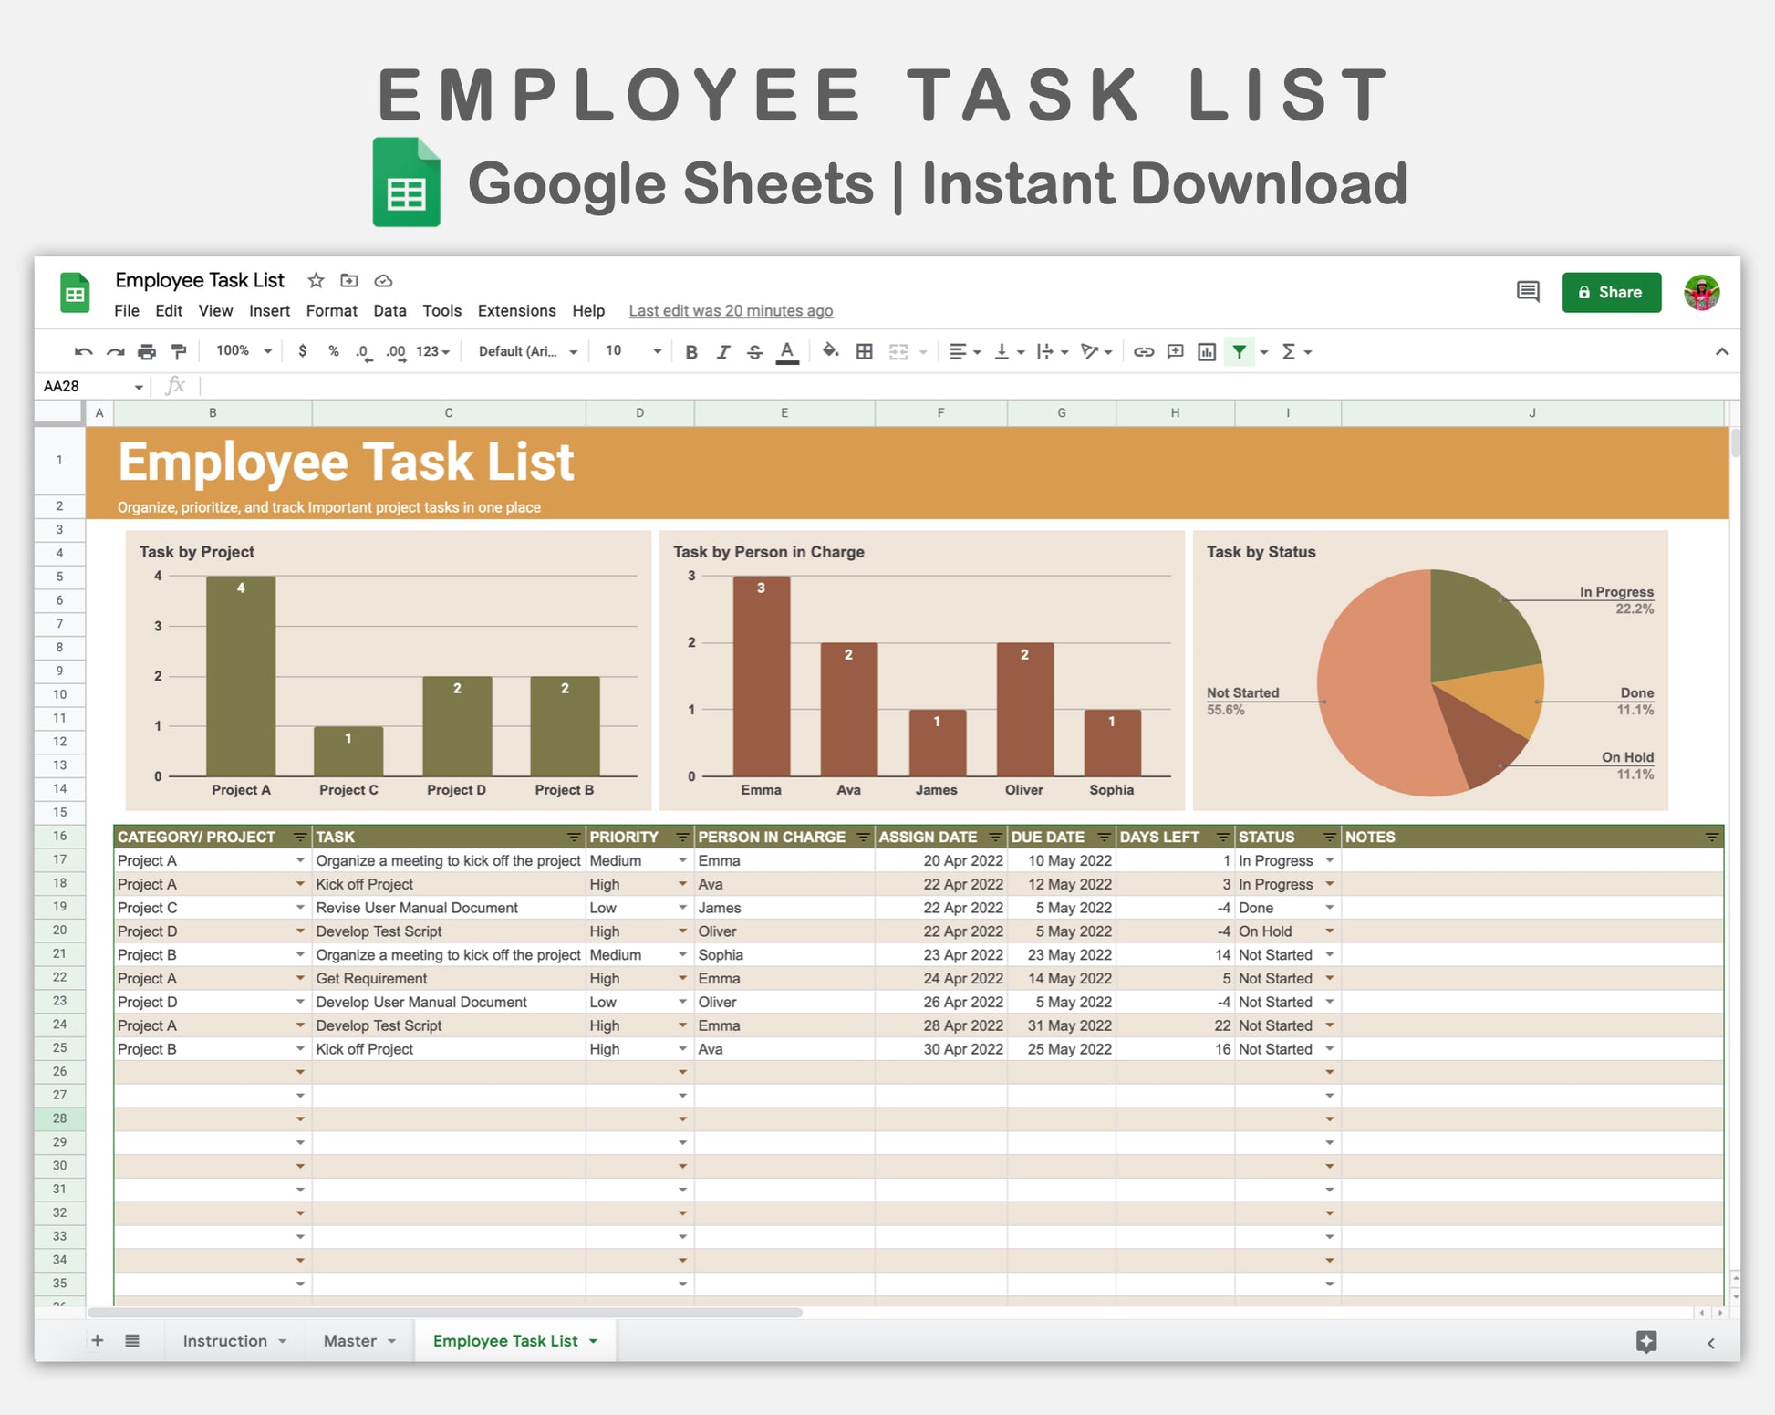This screenshot has width=1775, height=1415.
Task: Toggle strikethrough formatting
Action: pyautogui.click(x=754, y=351)
